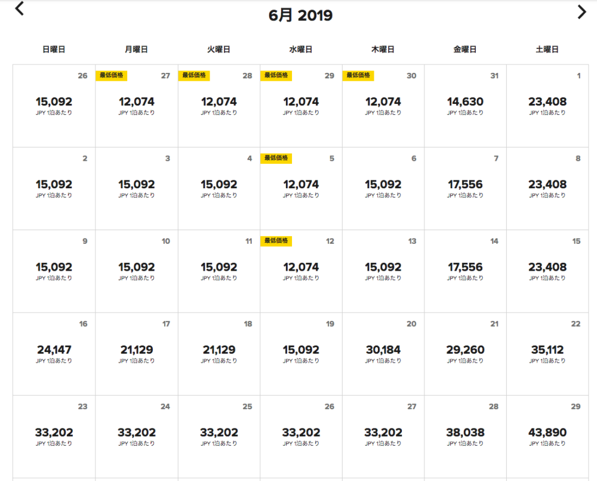Select June 22 priced 35,112
This screenshot has height=481, width=597.
pos(547,354)
